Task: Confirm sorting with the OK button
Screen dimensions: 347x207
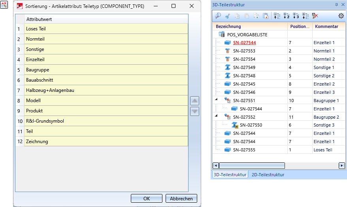Action: pos(147,198)
